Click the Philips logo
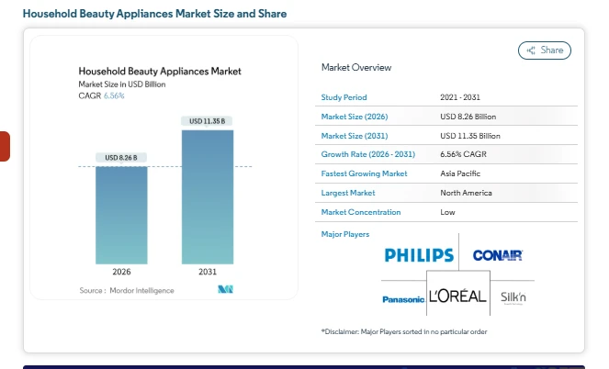 [x=419, y=254]
